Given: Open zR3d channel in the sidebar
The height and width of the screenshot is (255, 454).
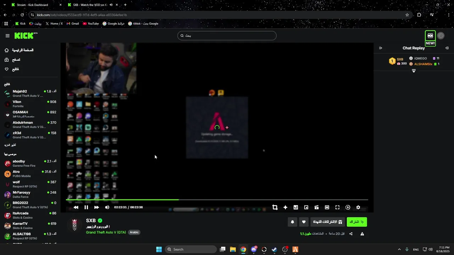Looking at the screenshot, I should 31,135.
